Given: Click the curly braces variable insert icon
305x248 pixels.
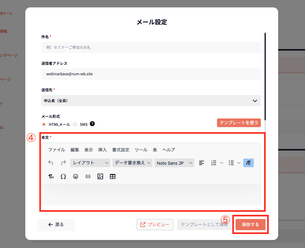Looking at the screenshot, I should (x=88, y=176).
